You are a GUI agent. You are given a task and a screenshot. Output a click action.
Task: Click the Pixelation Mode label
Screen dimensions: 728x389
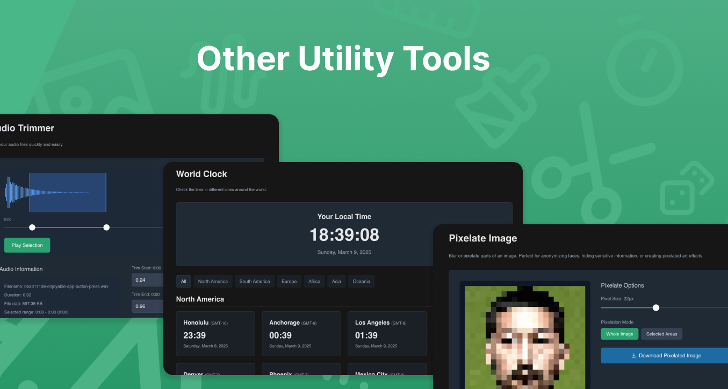point(617,322)
